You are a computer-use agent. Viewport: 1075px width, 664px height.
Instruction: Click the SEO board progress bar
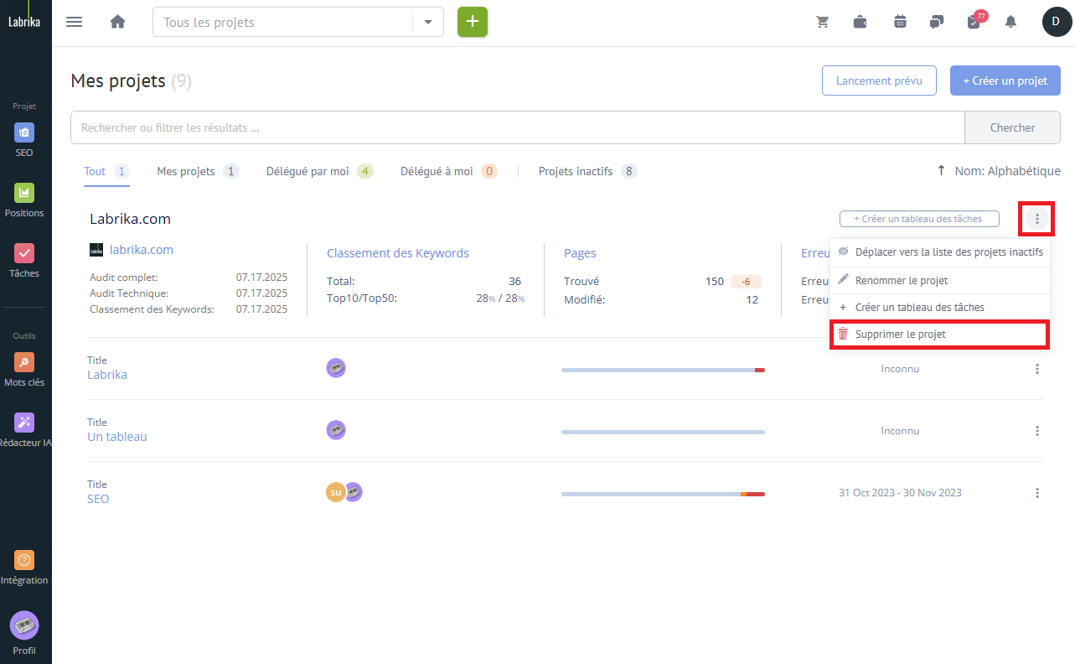663,494
